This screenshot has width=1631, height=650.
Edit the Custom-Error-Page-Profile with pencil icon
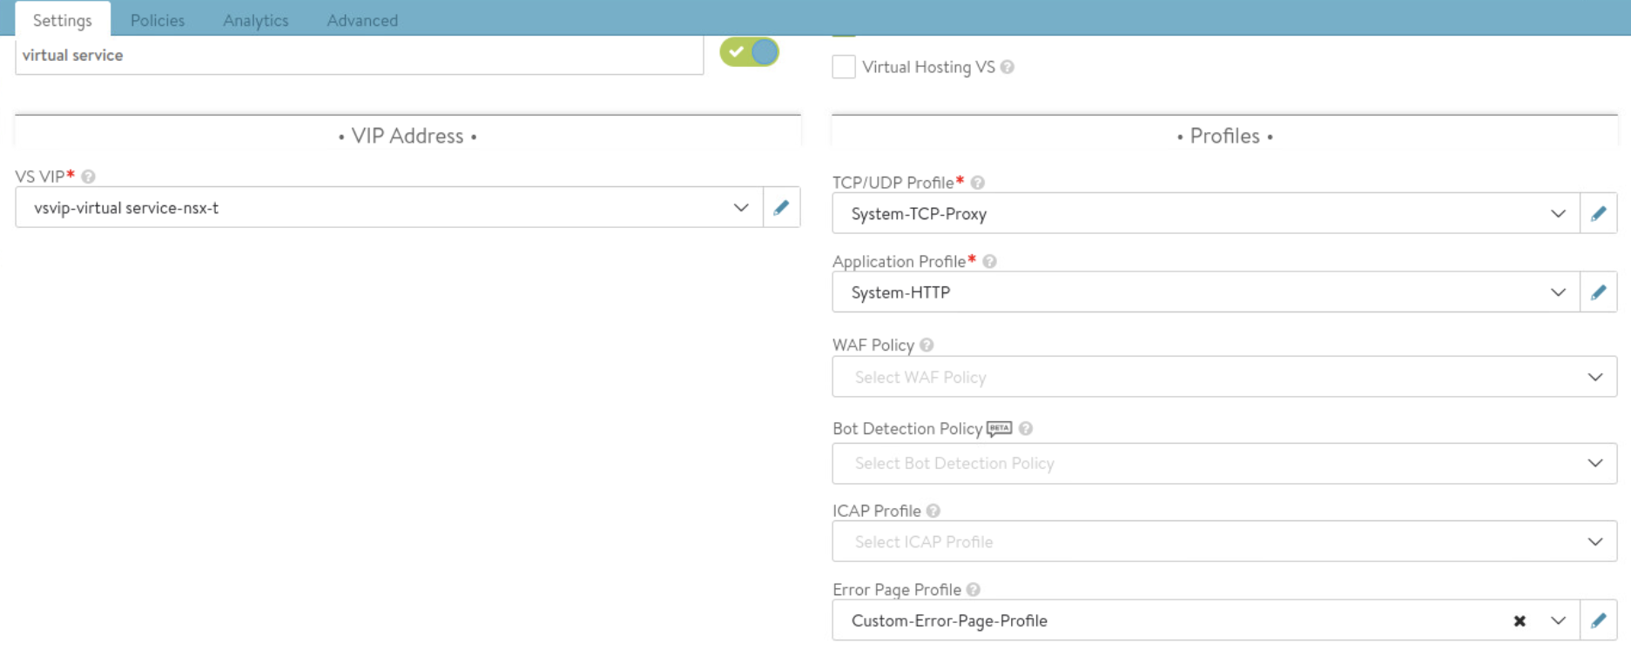(x=1598, y=620)
